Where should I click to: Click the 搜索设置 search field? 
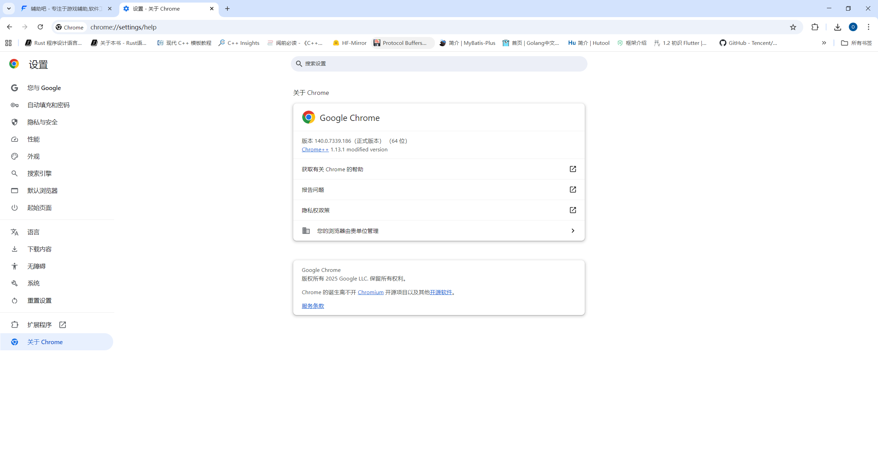pyautogui.click(x=439, y=64)
